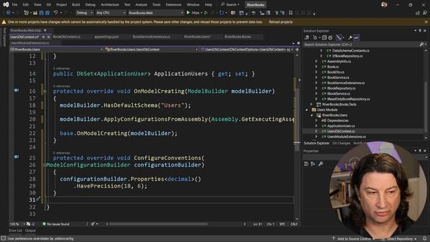430x242 pixels.
Task: Select ApplicationUser.cs in Solution Explorer
Action: point(341,126)
